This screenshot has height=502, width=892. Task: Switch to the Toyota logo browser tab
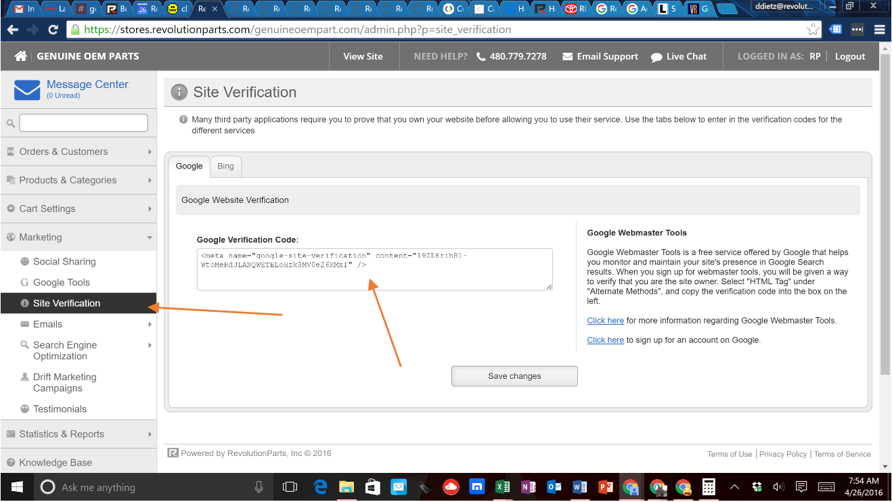click(x=577, y=9)
